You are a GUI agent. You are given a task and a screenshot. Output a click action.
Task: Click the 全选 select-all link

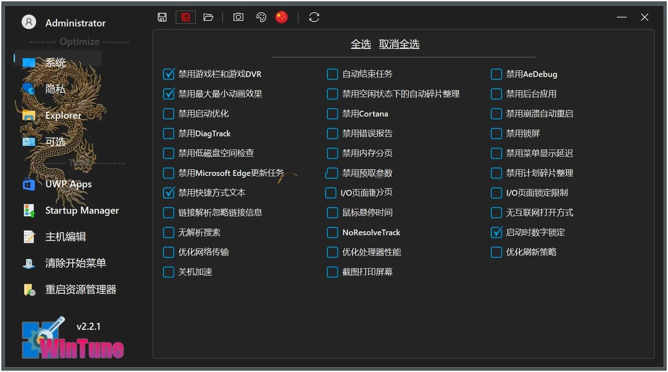[x=361, y=44]
